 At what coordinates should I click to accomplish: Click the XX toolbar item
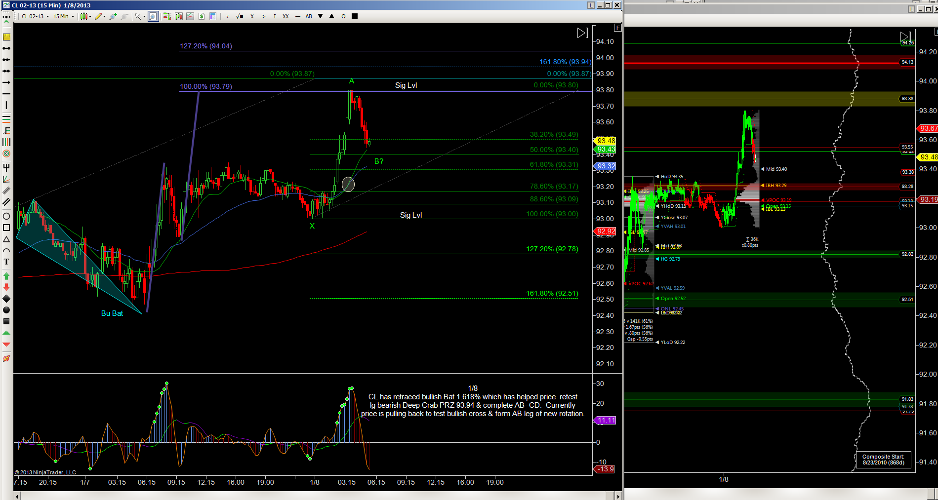pyautogui.click(x=285, y=16)
